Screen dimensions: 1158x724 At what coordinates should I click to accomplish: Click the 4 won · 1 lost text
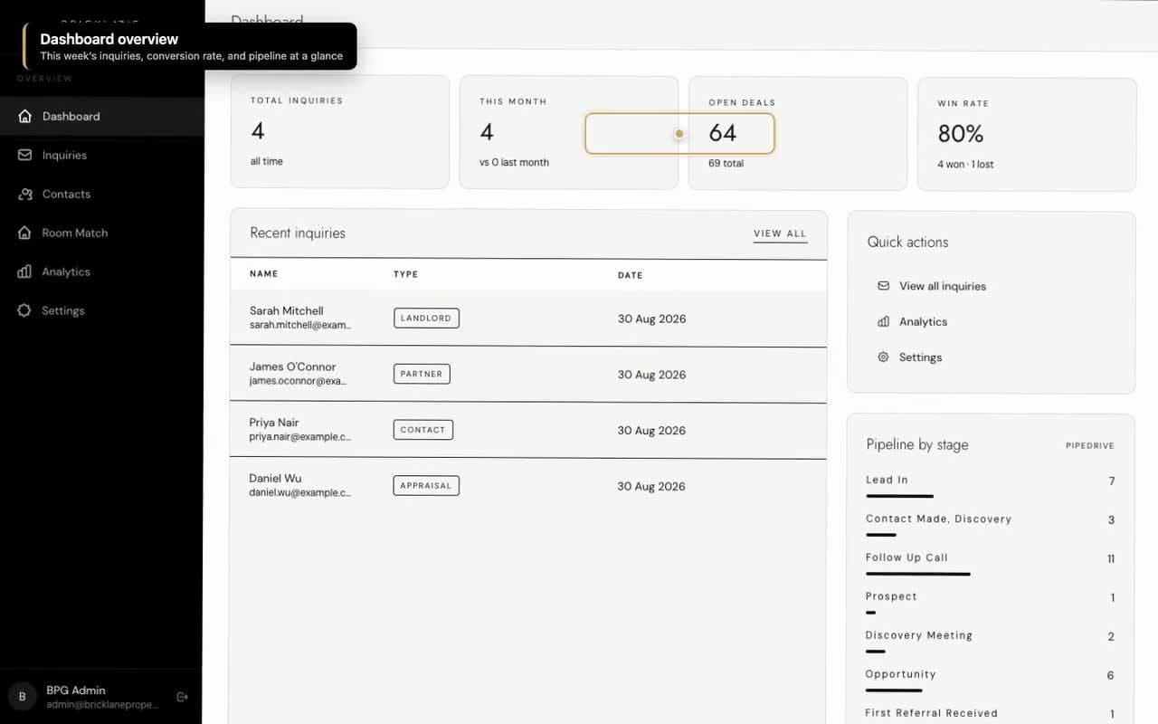tap(965, 165)
